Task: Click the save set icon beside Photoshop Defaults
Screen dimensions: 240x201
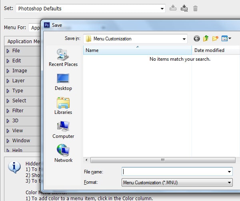Action: (x=173, y=8)
